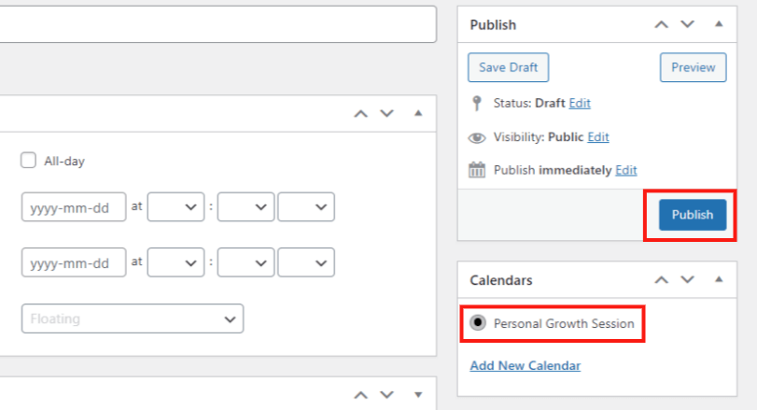Move Calendars panel up with arrow
This screenshot has width=757, height=410.
click(662, 279)
